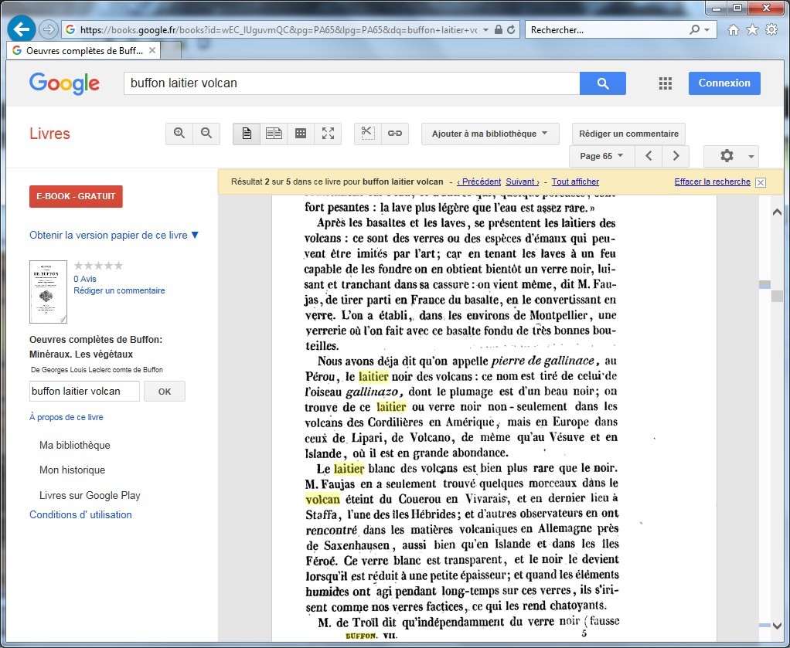Open the browser Home icon

734,29
